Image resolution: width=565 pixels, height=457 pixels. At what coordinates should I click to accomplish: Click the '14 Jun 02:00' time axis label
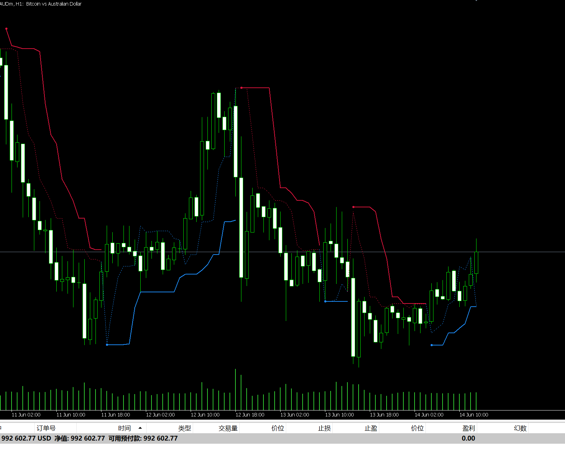[429, 415]
